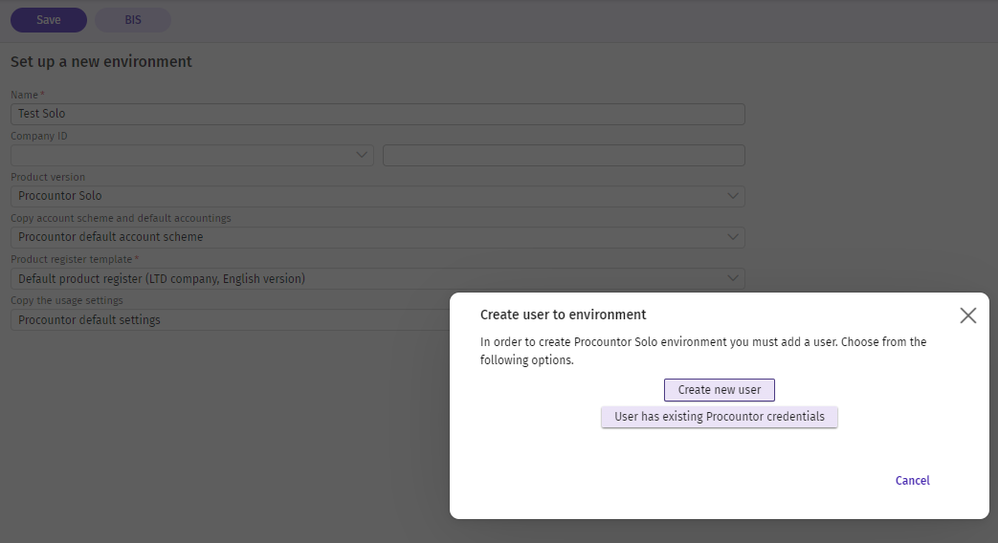
Task: Close the Create user dialog with X
Action: coord(967,315)
